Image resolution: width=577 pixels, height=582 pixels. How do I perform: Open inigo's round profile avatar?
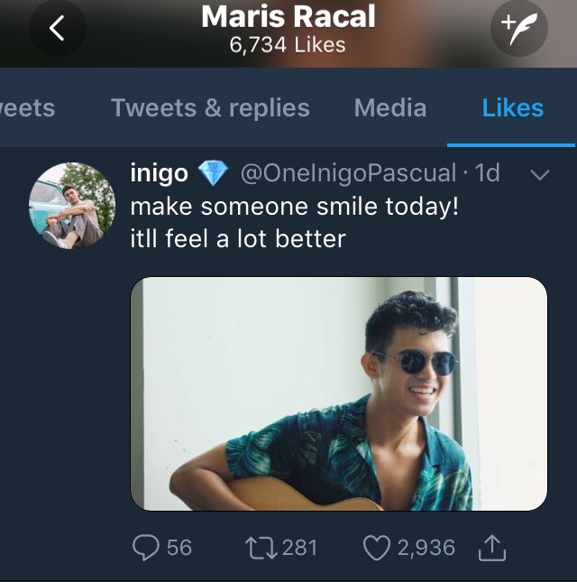(x=72, y=205)
